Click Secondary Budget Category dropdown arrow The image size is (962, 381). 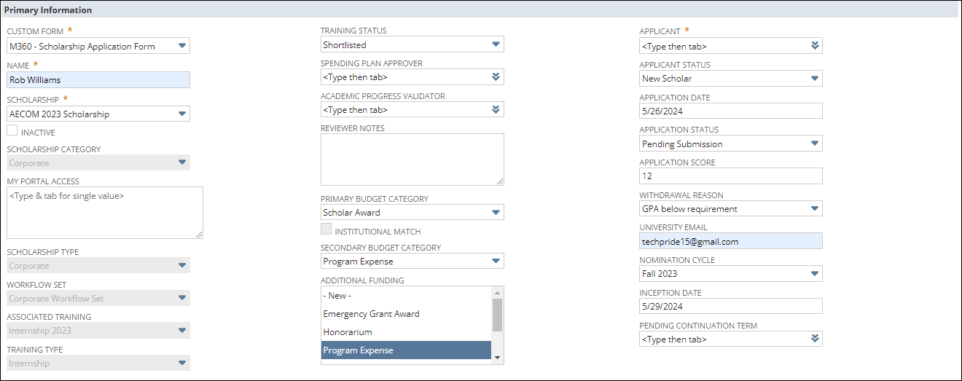496,262
